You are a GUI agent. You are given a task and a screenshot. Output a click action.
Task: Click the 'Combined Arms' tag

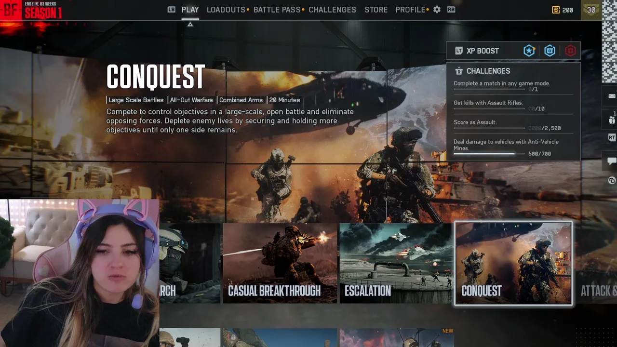pyautogui.click(x=241, y=100)
